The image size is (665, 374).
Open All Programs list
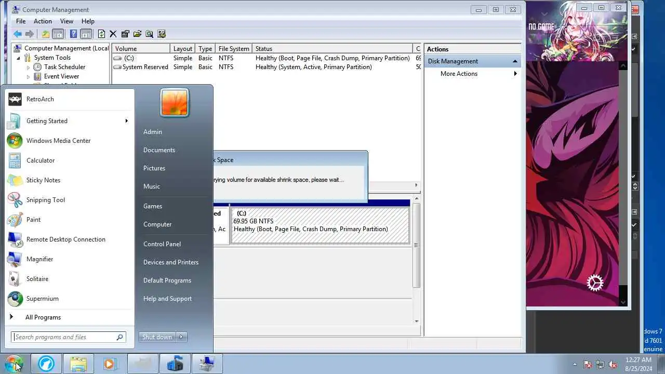click(x=70, y=317)
